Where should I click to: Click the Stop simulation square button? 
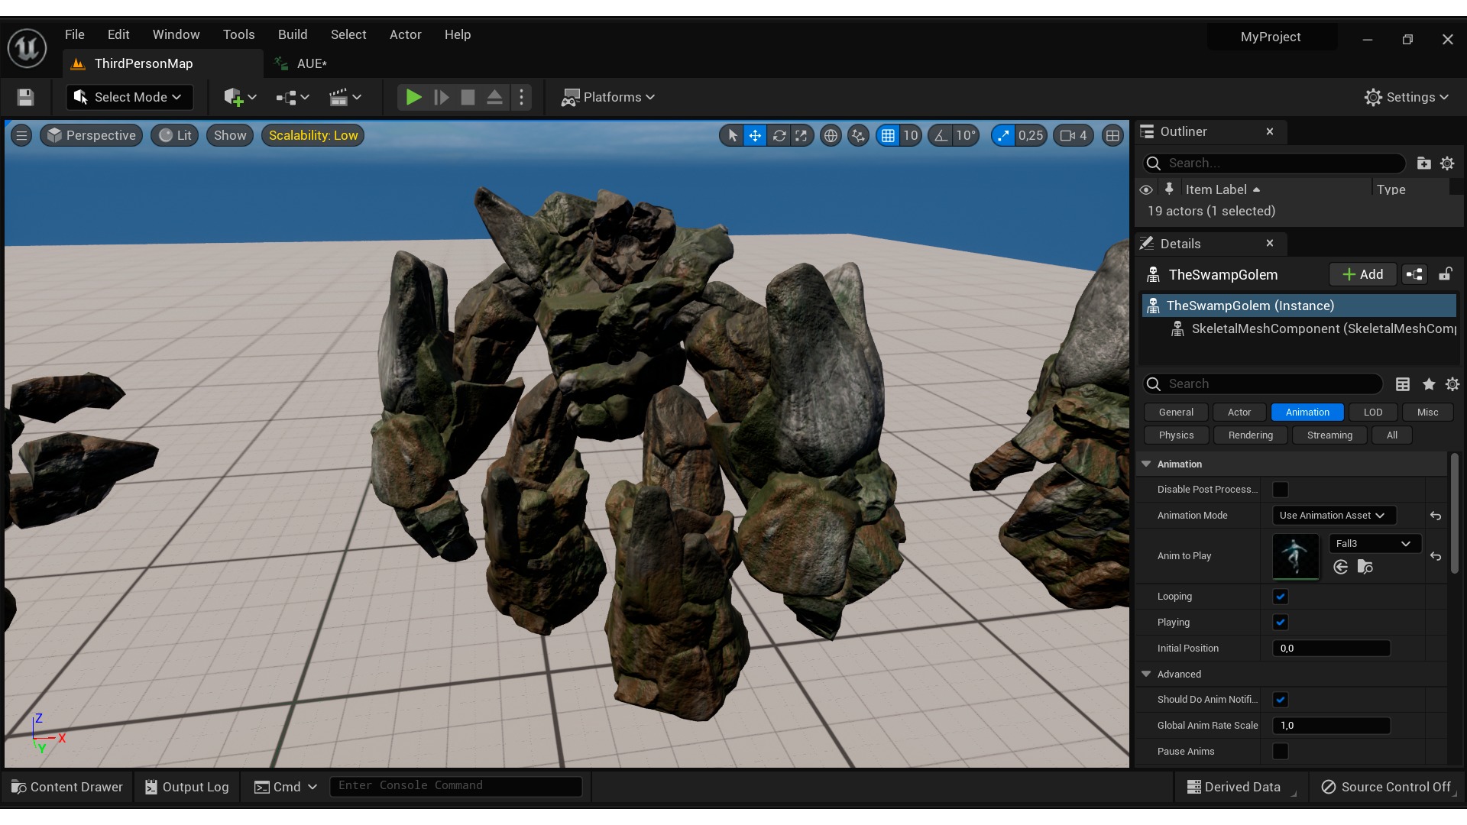pos(468,97)
